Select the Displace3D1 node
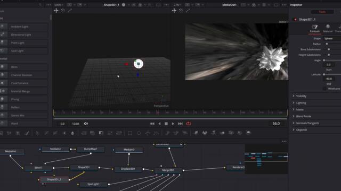The width and height of the screenshot is (341, 191). (128, 169)
